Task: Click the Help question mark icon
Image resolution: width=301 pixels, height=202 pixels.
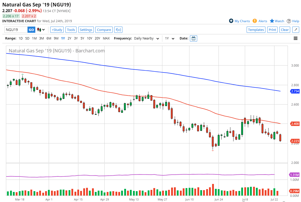Action: (x=289, y=21)
